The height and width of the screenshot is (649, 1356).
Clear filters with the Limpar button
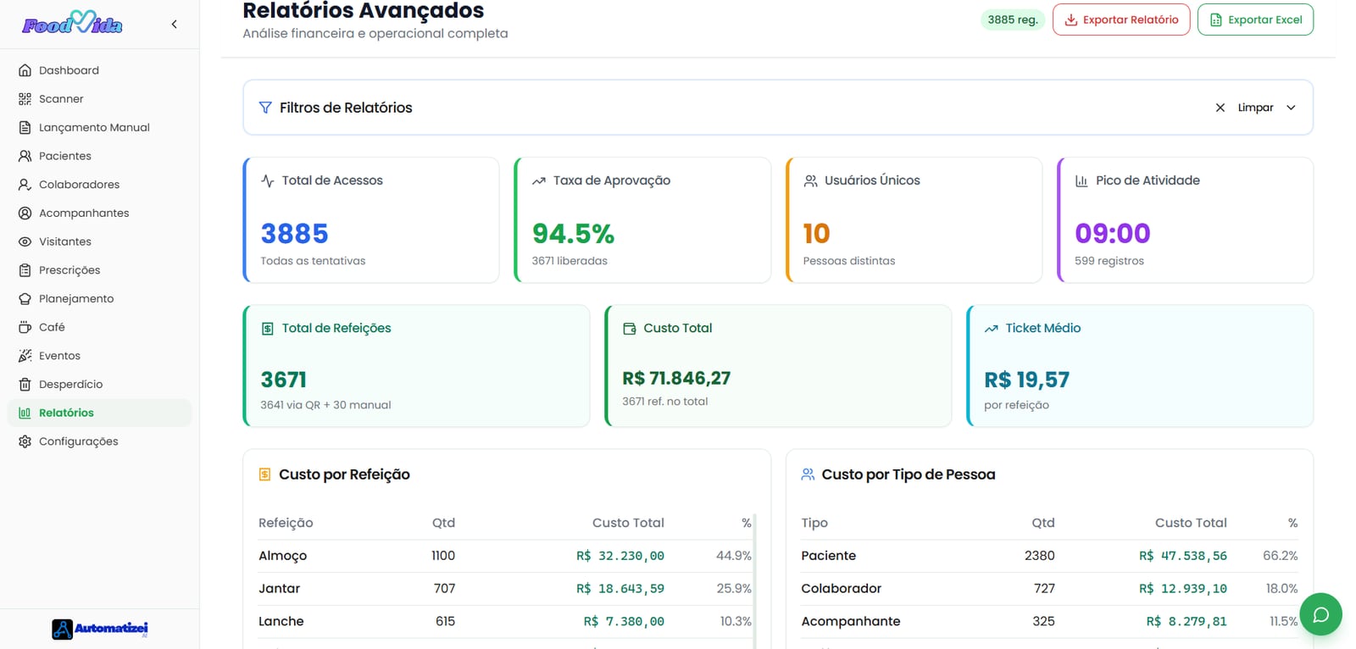pos(1244,108)
